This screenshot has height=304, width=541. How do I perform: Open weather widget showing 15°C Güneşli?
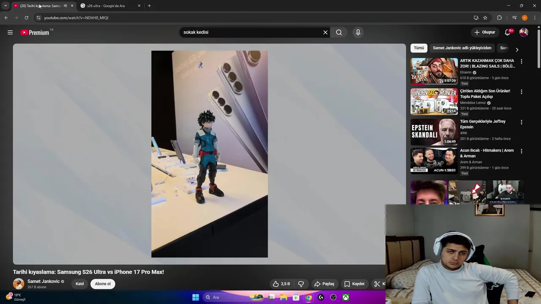coord(16,297)
